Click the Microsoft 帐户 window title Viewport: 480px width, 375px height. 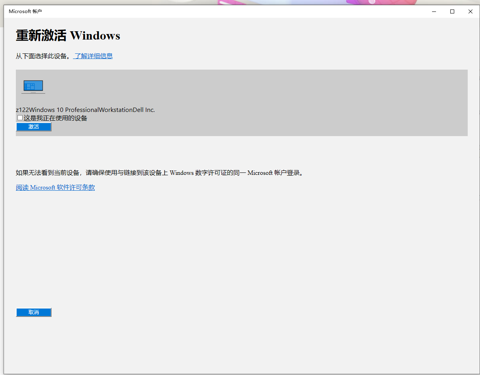pos(25,11)
